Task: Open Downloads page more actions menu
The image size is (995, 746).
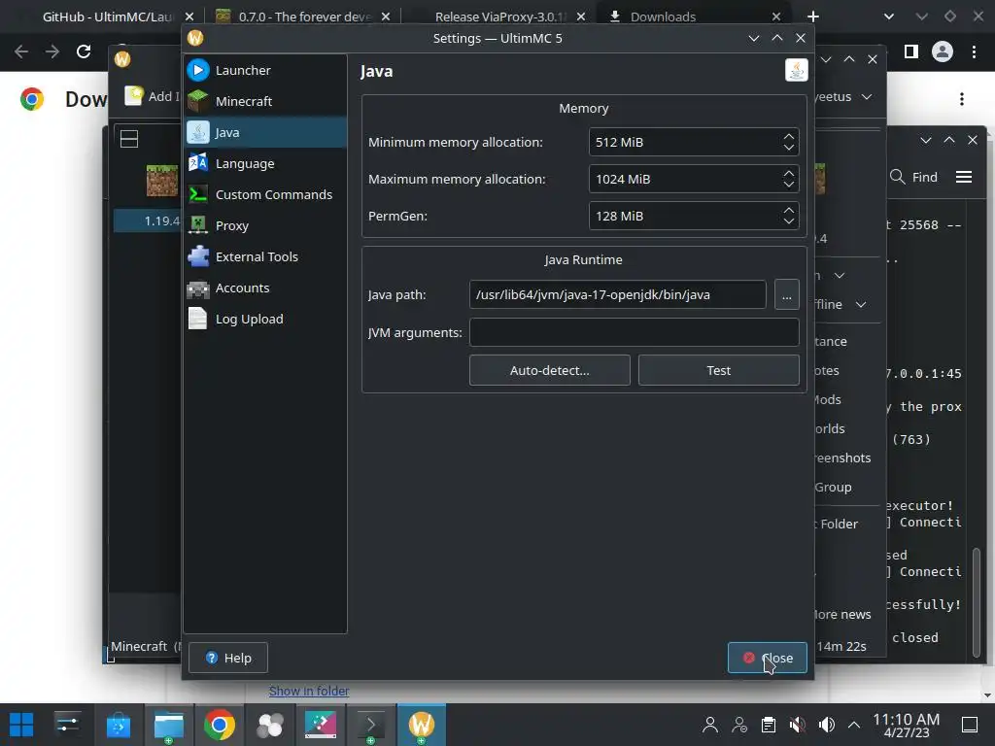Action: coord(962,99)
